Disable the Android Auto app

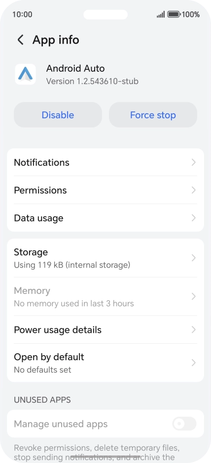[58, 115]
